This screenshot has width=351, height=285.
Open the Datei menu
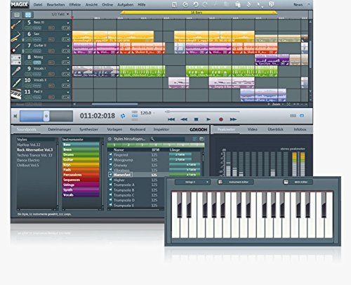click(x=38, y=5)
